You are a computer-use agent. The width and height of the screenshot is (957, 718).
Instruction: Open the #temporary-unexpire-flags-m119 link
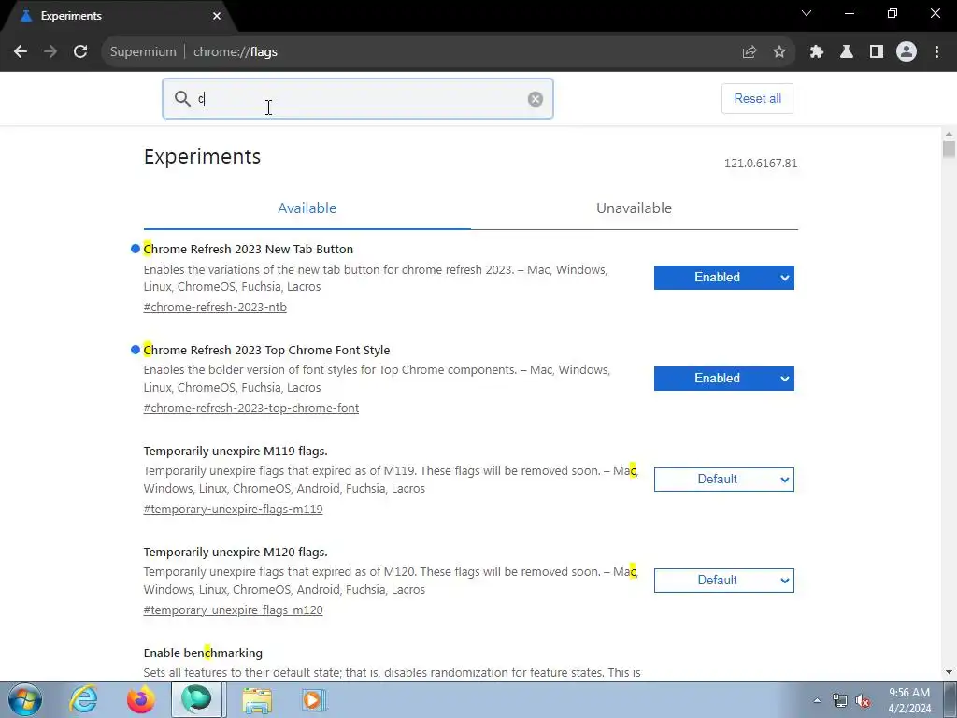[233, 509]
